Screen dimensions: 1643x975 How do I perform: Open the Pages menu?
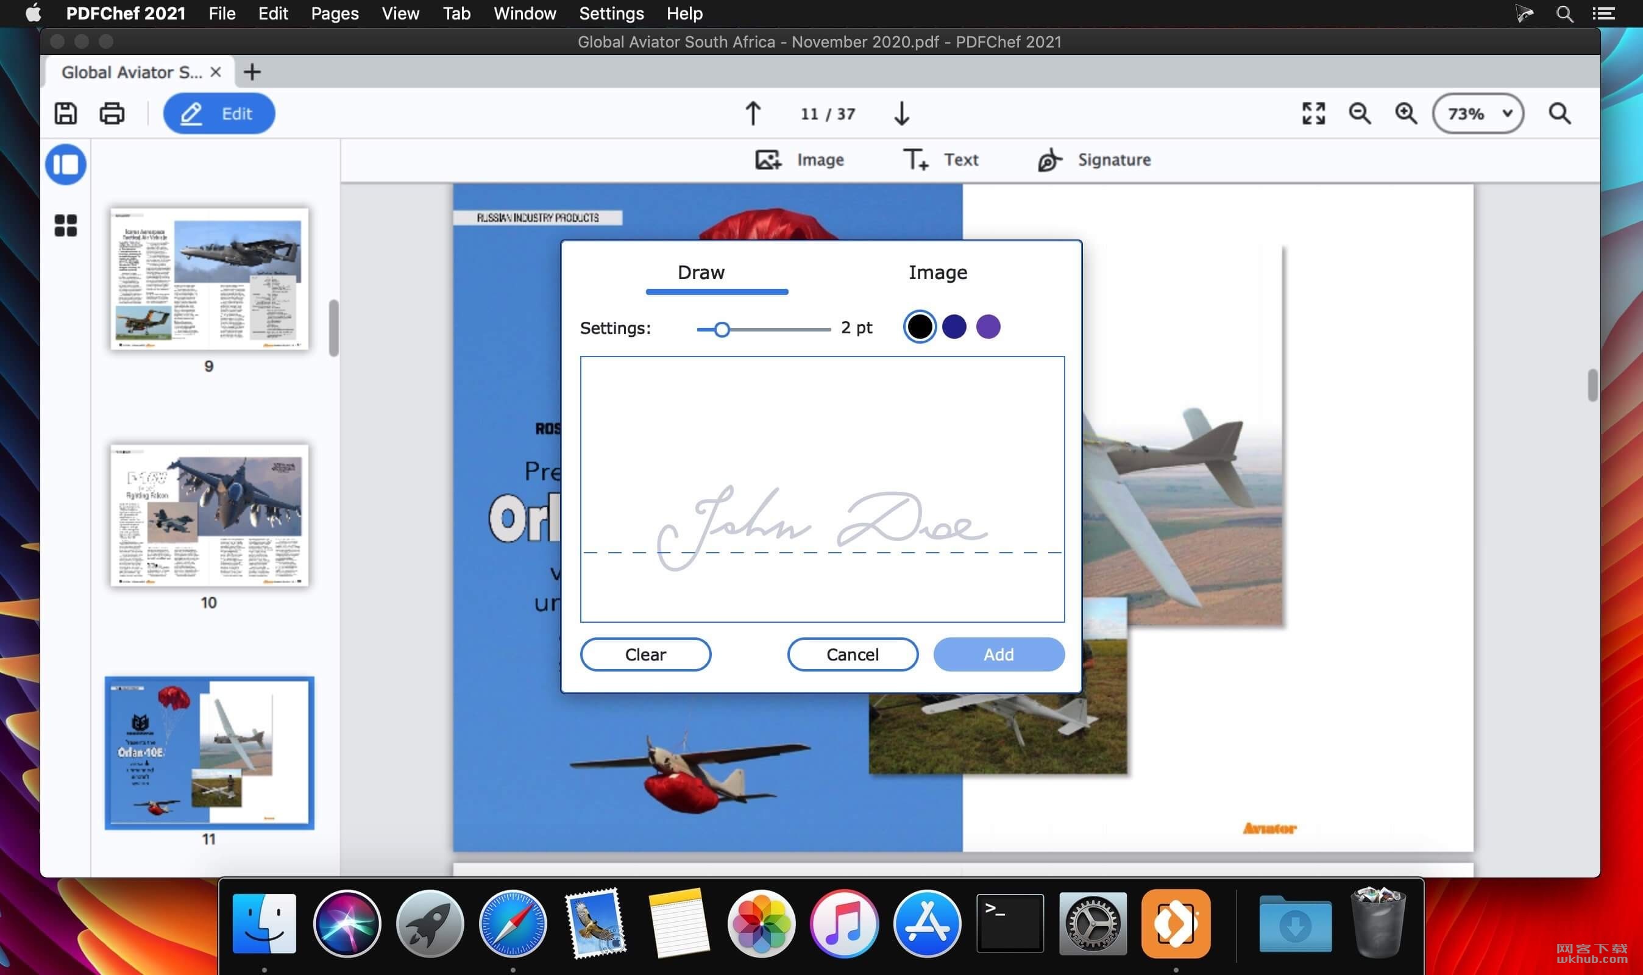[335, 13]
